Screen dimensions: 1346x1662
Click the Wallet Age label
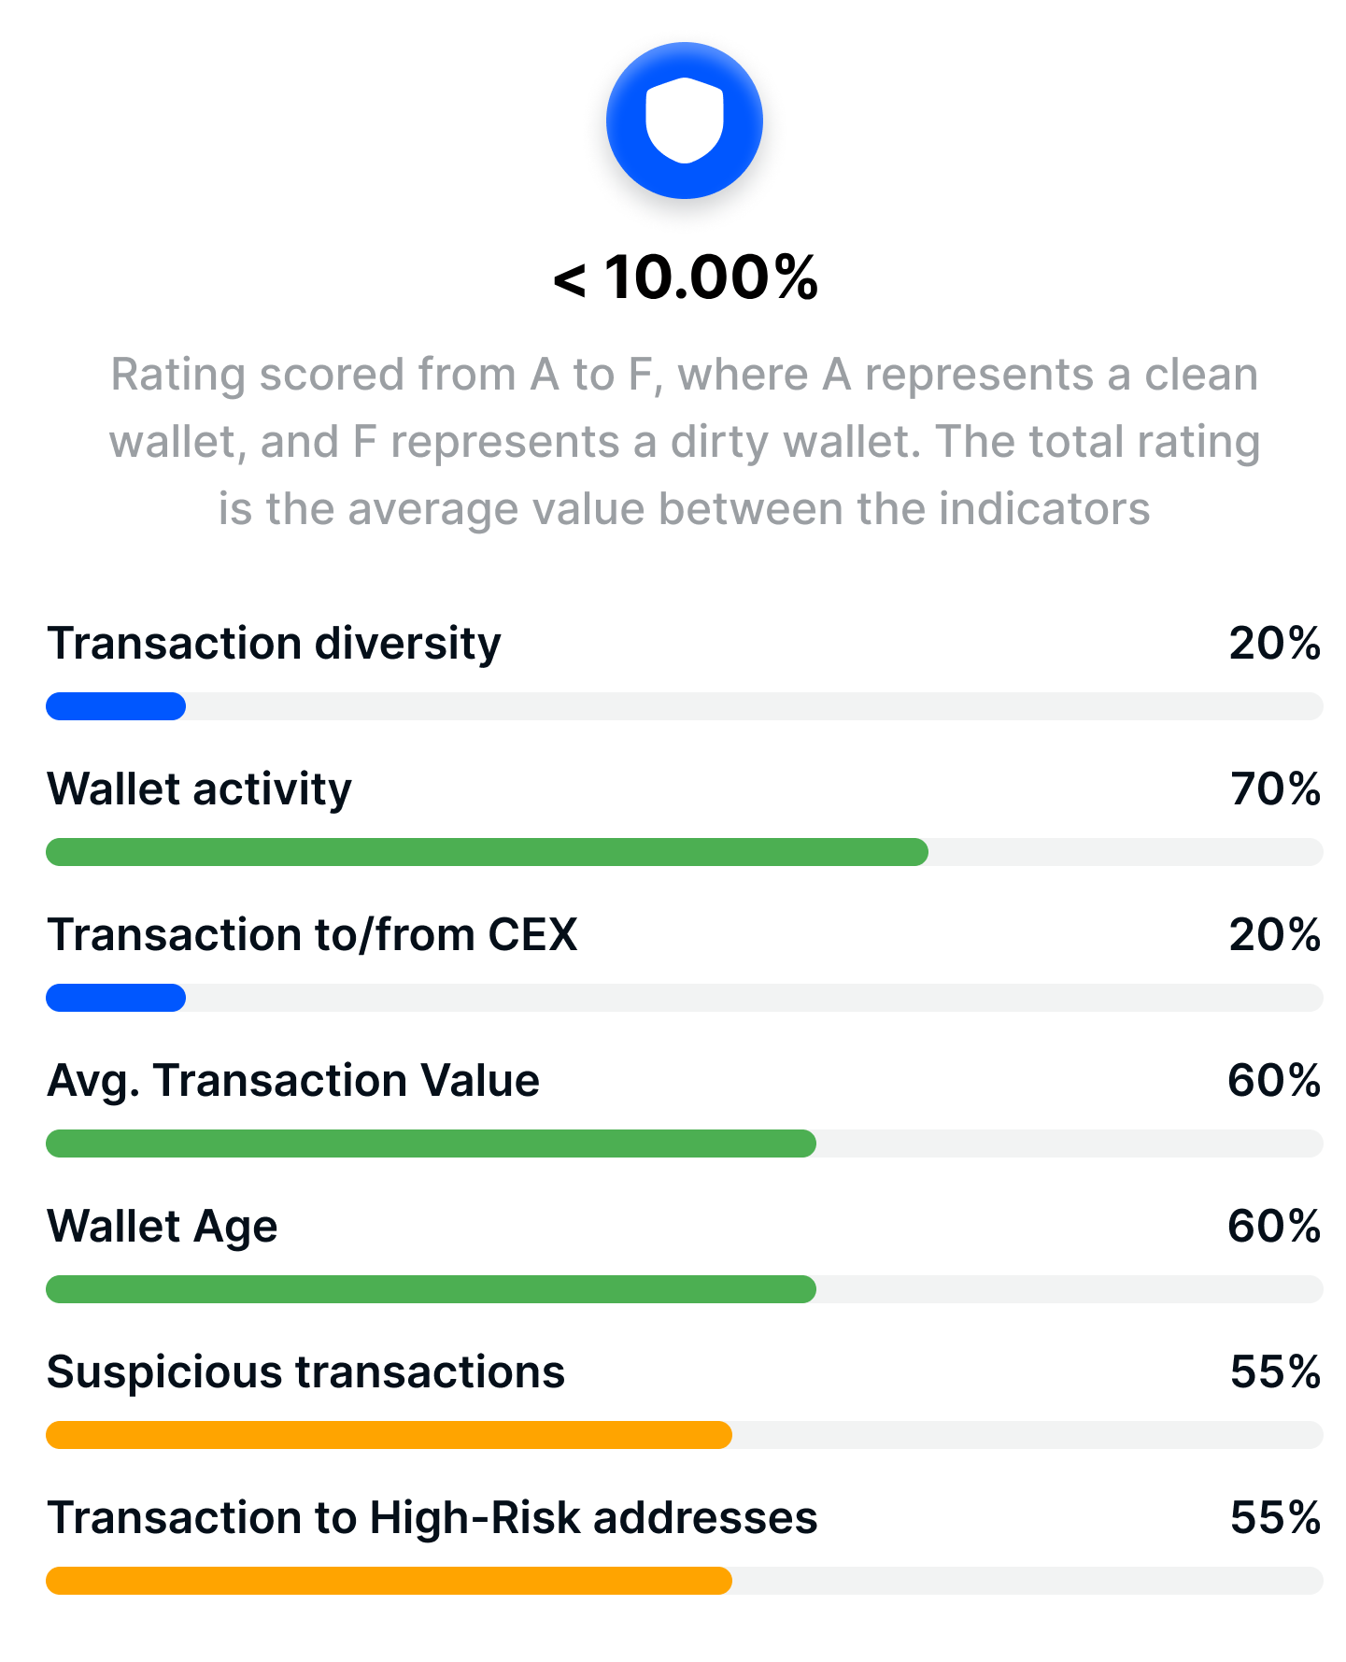click(x=163, y=1227)
